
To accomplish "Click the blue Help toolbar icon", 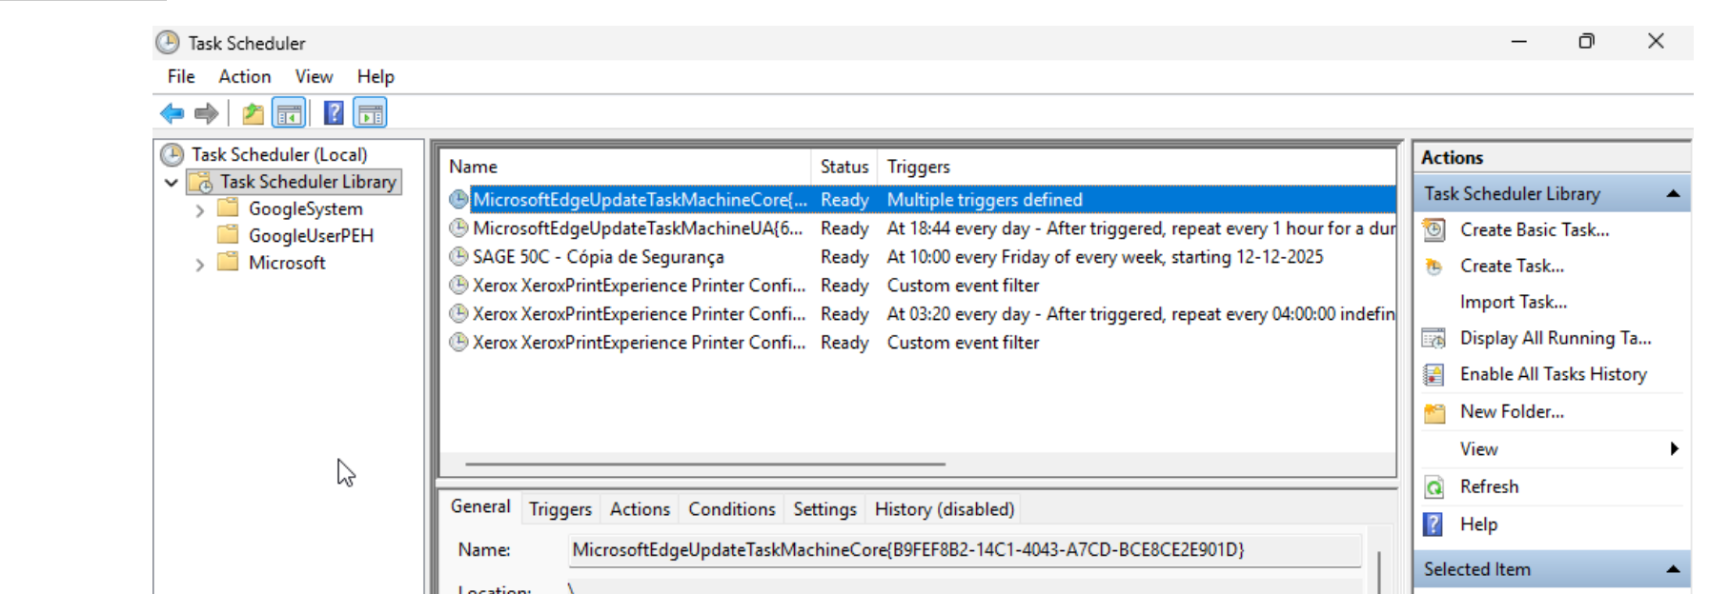I will click(x=334, y=113).
